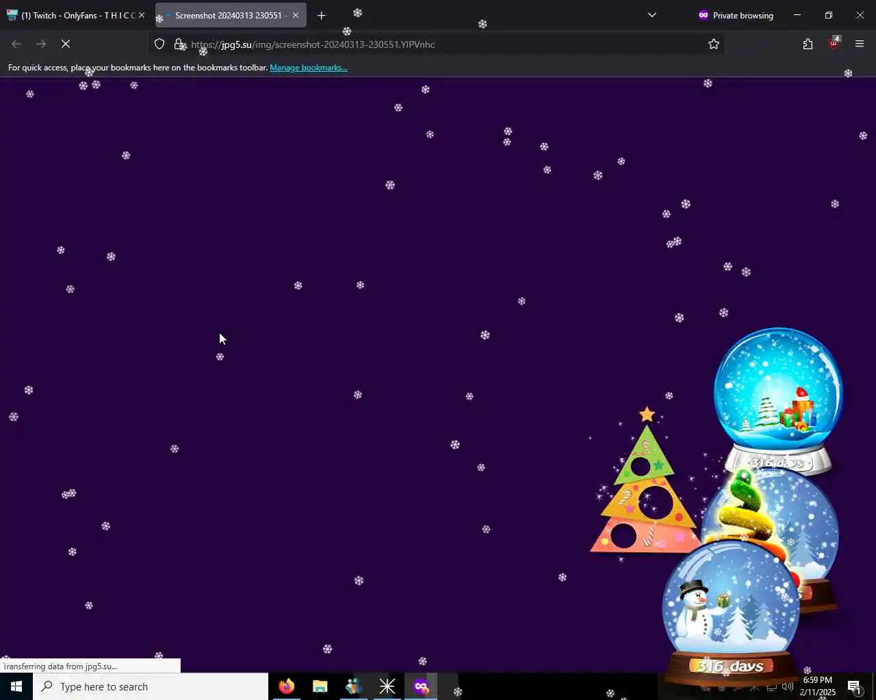Click the Manage bookmarks link

[x=309, y=68]
